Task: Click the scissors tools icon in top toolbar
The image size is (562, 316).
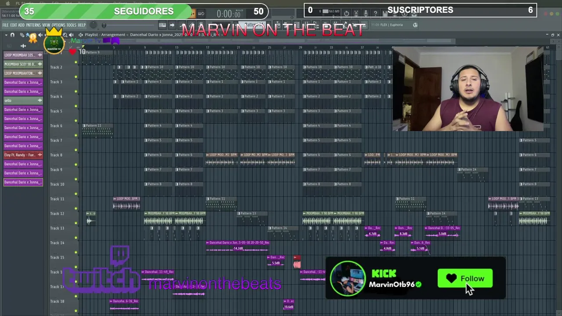Action: [356, 14]
